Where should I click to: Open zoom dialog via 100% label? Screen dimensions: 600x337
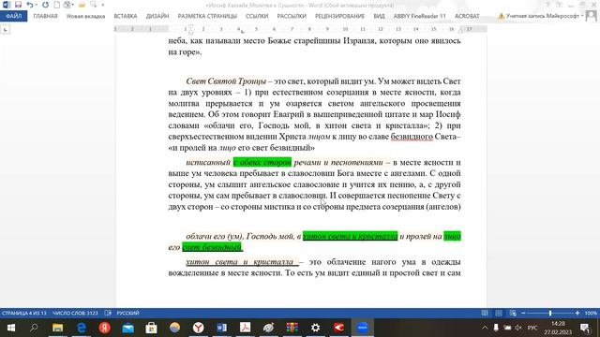[x=591, y=313]
